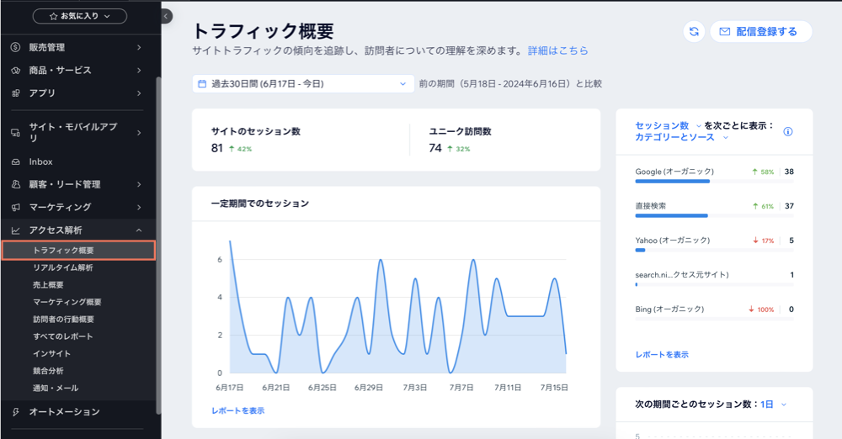Viewport: 842px width, 439px height.
Task: Click the 一定期間でのセッション chart title
Action: 260,204
